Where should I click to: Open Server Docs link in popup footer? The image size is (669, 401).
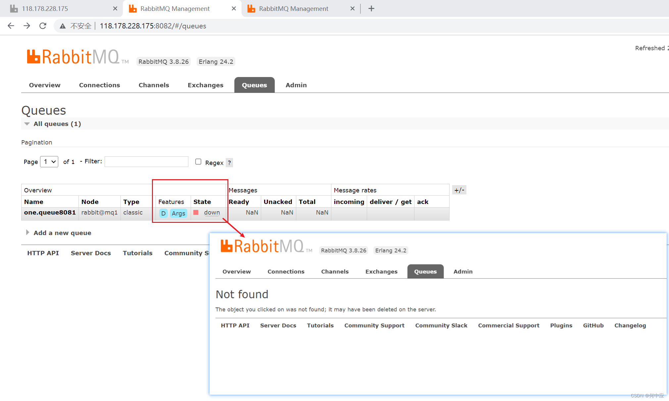click(x=278, y=325)
